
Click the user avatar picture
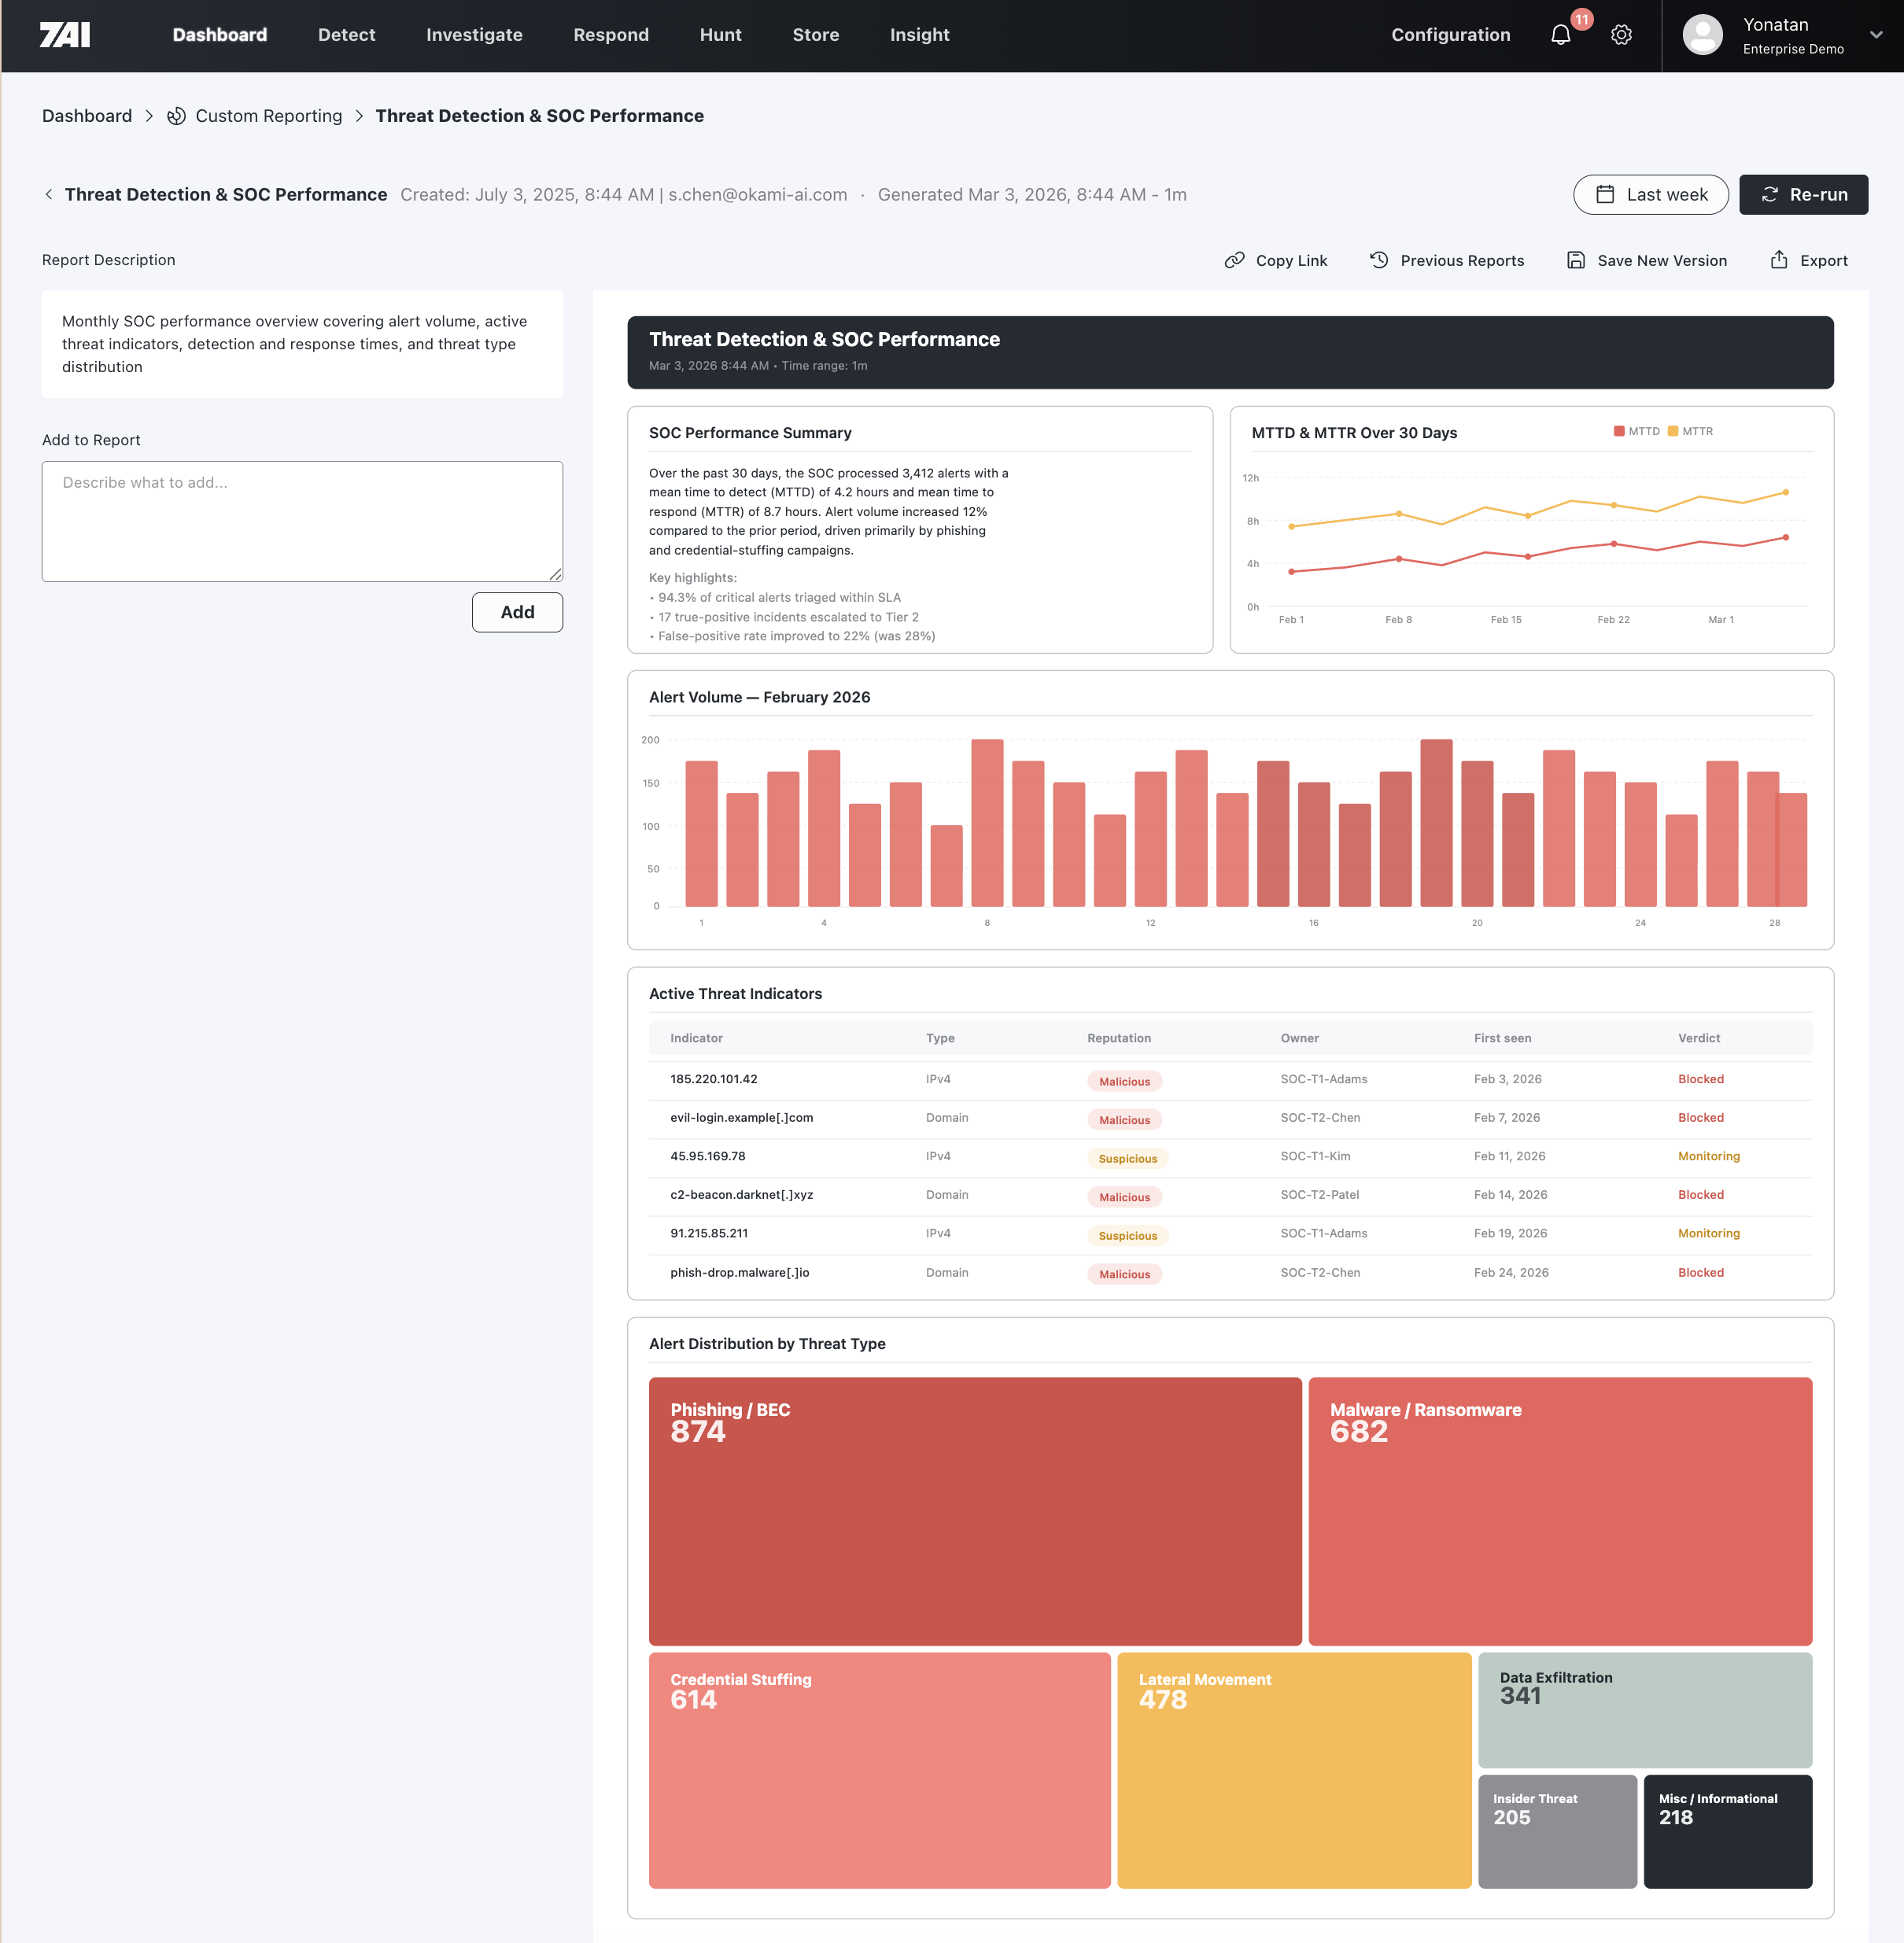pos(1702,35)
